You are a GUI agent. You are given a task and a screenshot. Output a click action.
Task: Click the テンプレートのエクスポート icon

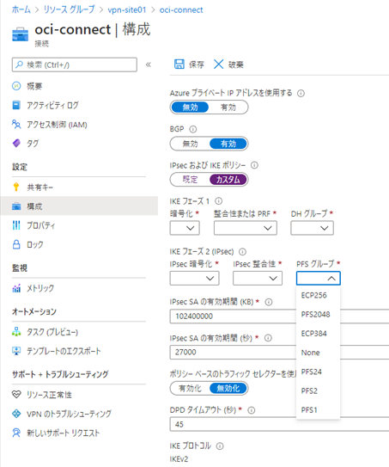tap(16, 351)
